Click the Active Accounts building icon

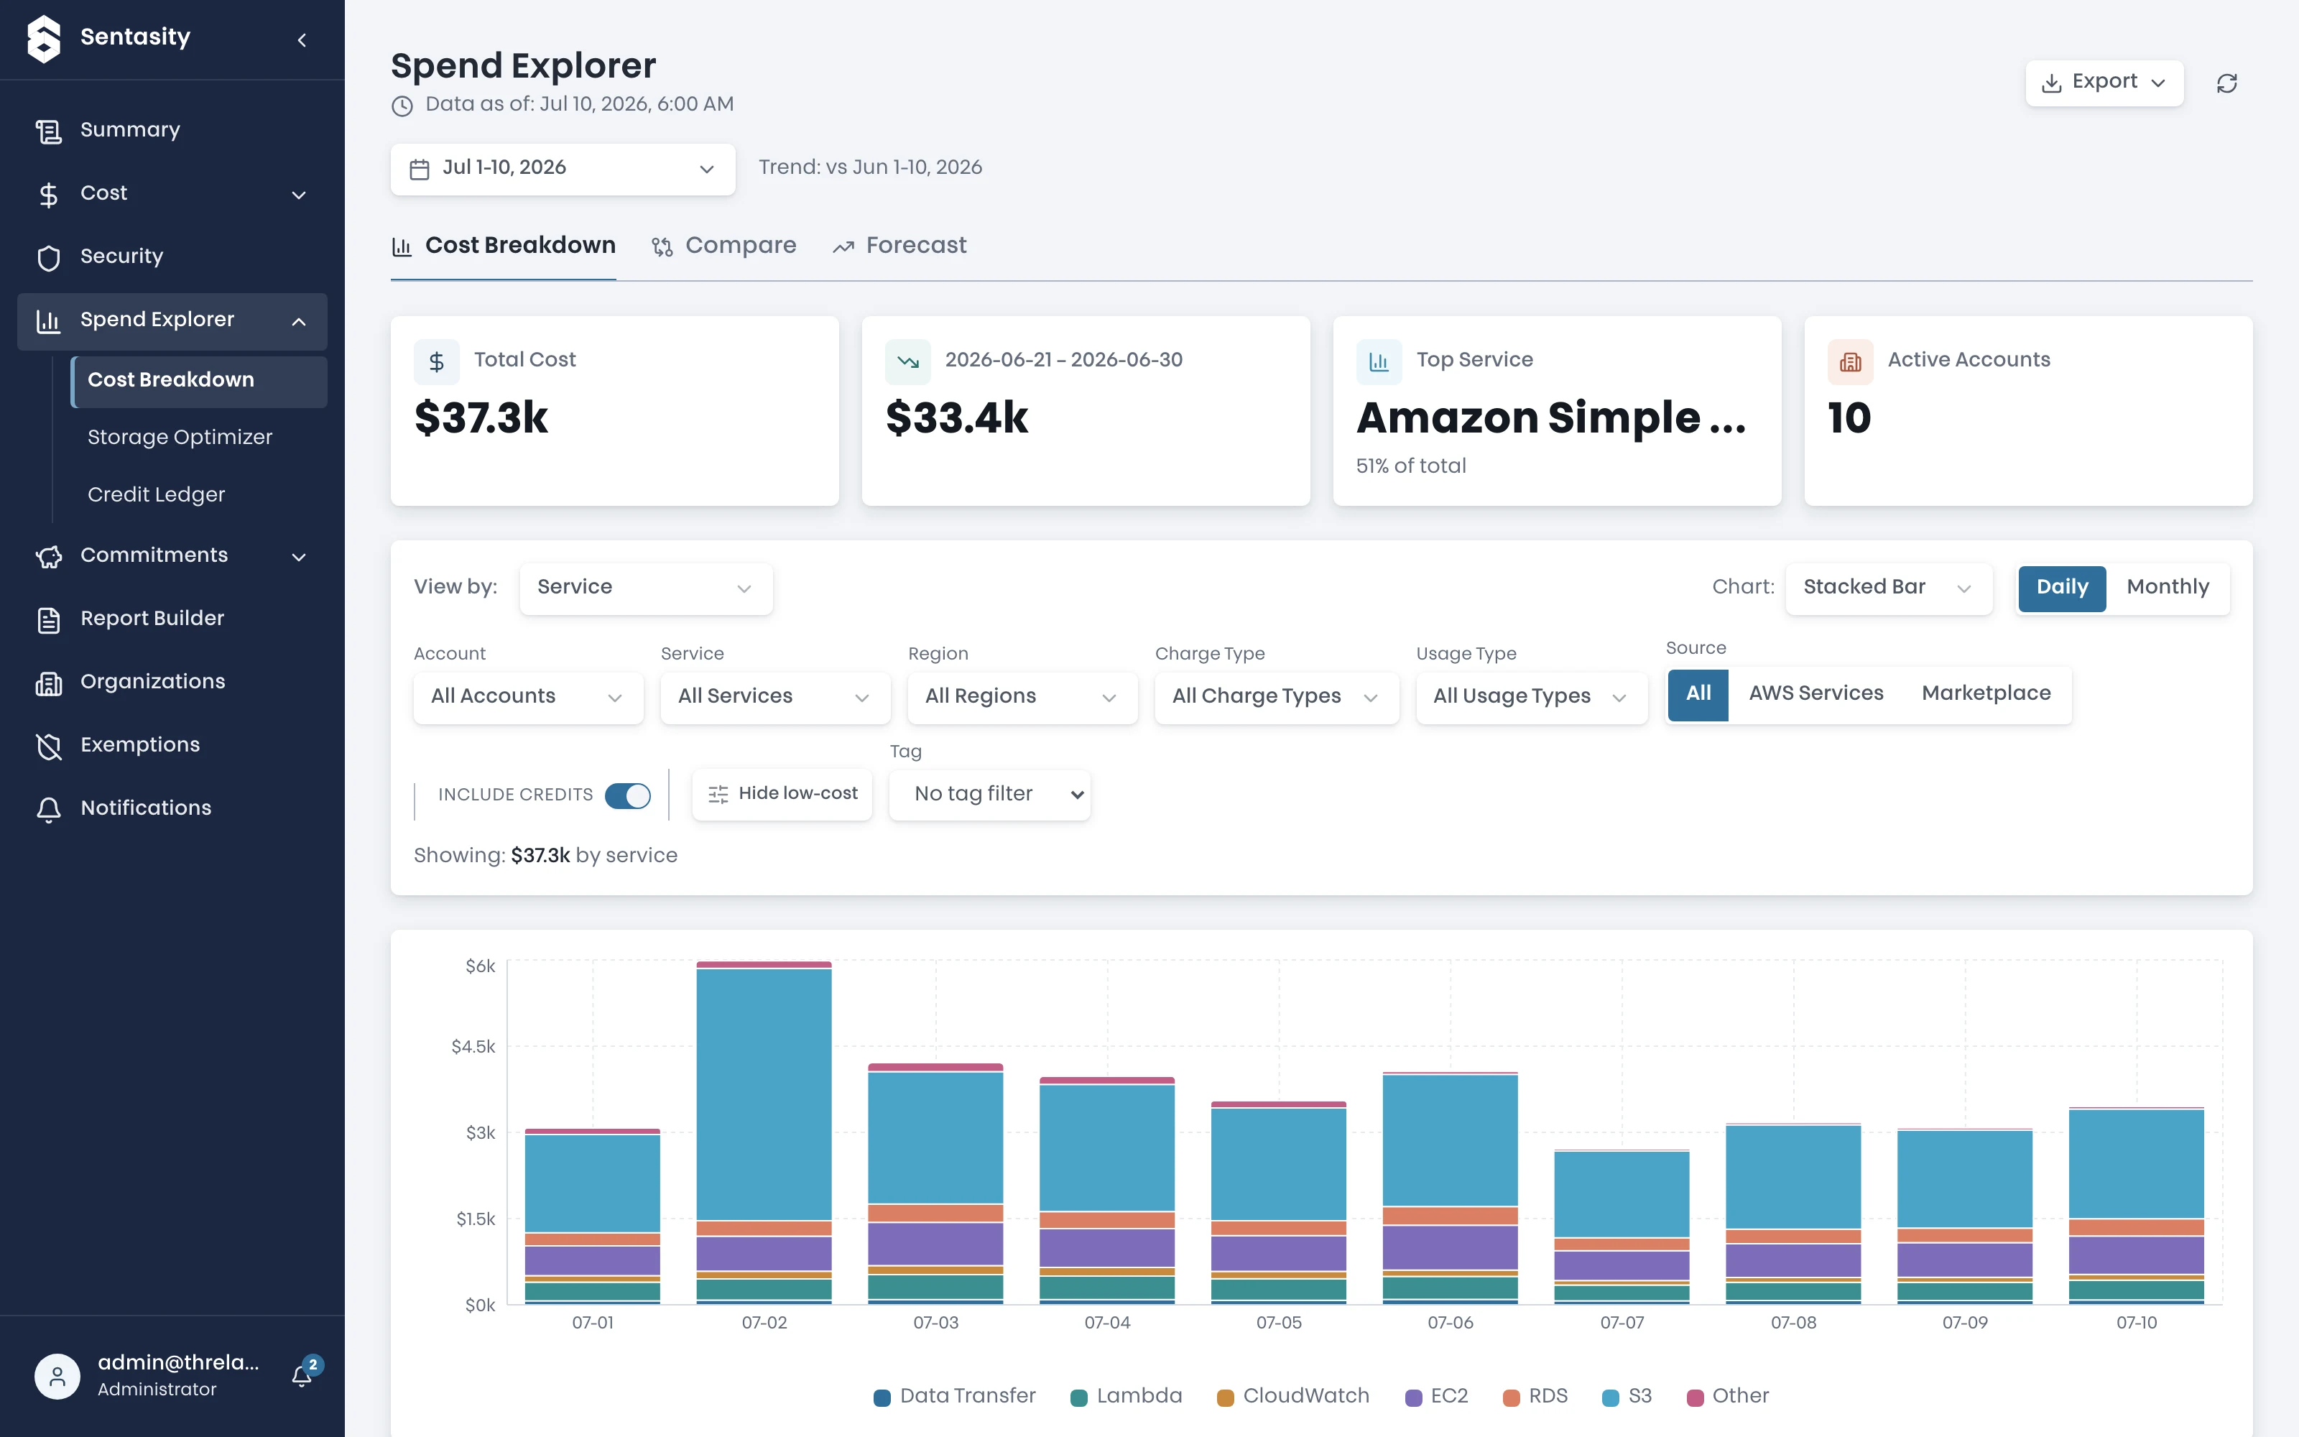(x=1851, y=361)
